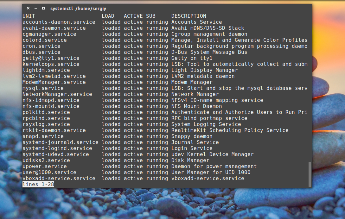The height and width of the screenshot is (219, 345).
Task: Maximize the terminal window
Action: 43,9
